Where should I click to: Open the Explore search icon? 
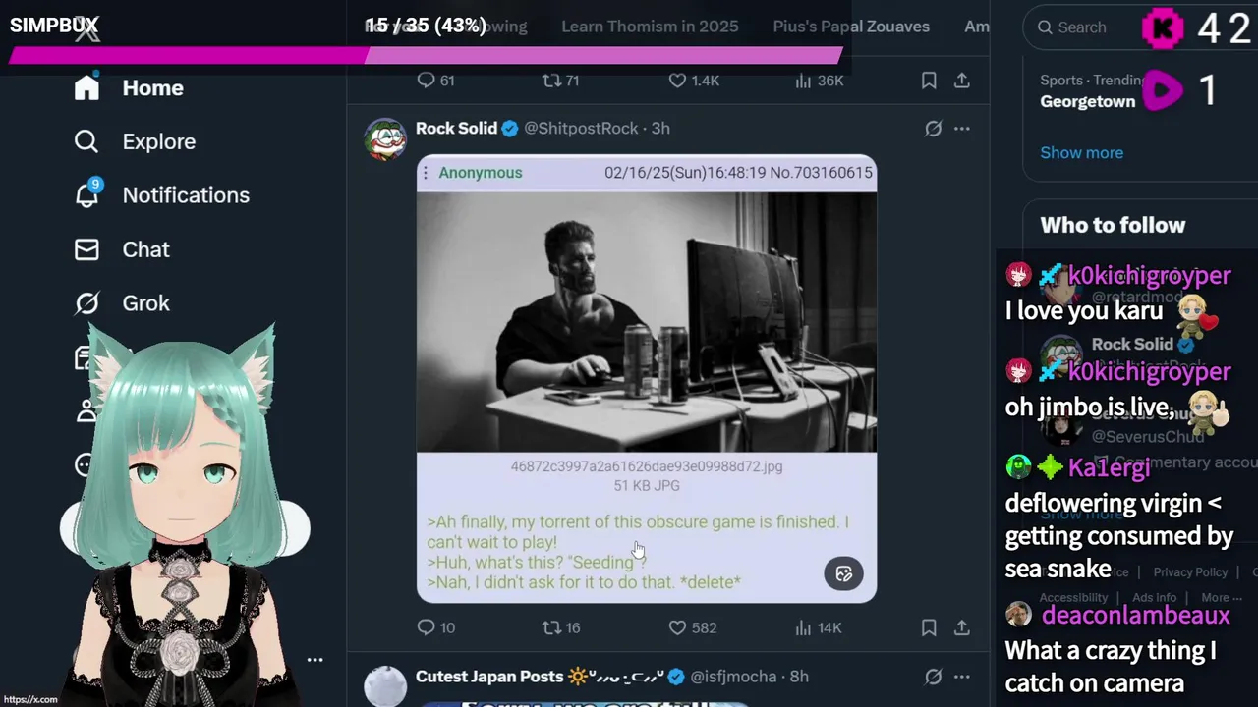coord(86,141)
